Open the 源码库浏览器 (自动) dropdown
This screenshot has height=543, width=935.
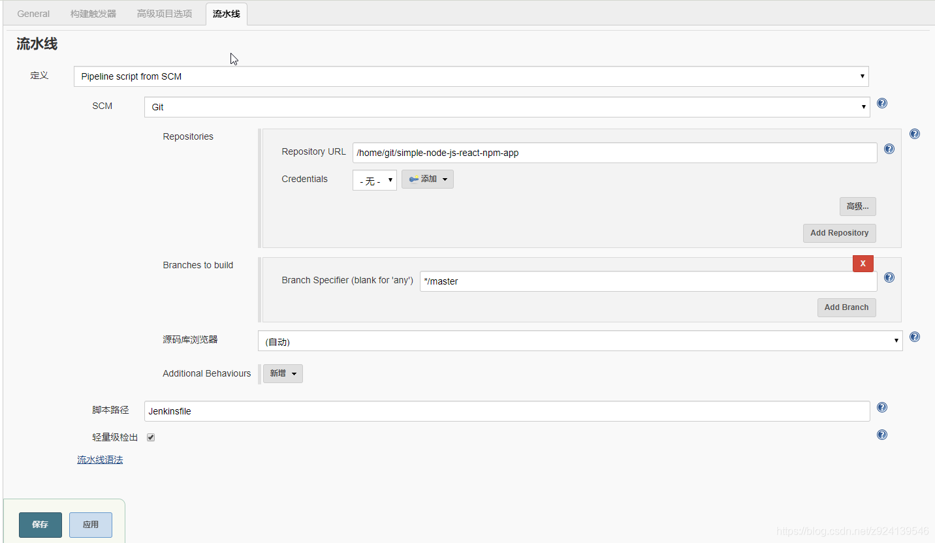tap(580, 341)
